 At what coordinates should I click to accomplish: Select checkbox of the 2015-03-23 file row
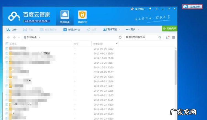7,53
